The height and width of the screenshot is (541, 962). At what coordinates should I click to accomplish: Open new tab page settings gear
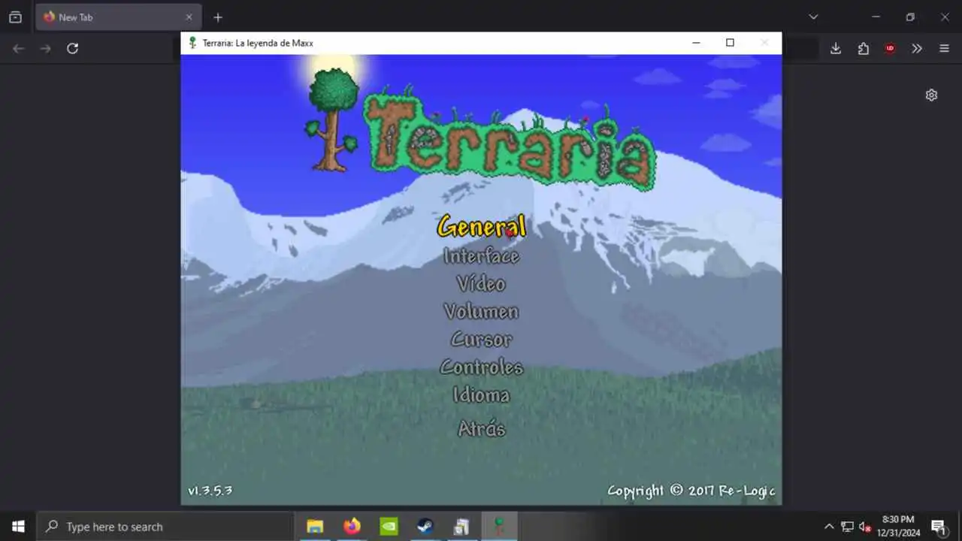click(931, 95)
